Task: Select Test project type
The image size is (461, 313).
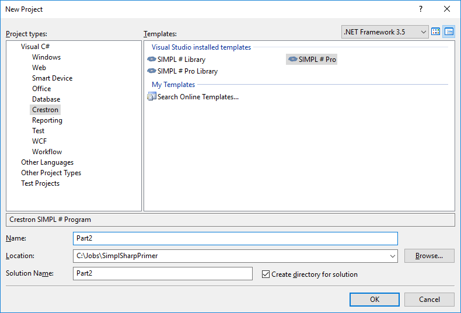Action: pos(38,131)
